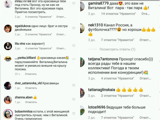Like zhanna.aben's thumbs-up comment

(x=74, y=99)
